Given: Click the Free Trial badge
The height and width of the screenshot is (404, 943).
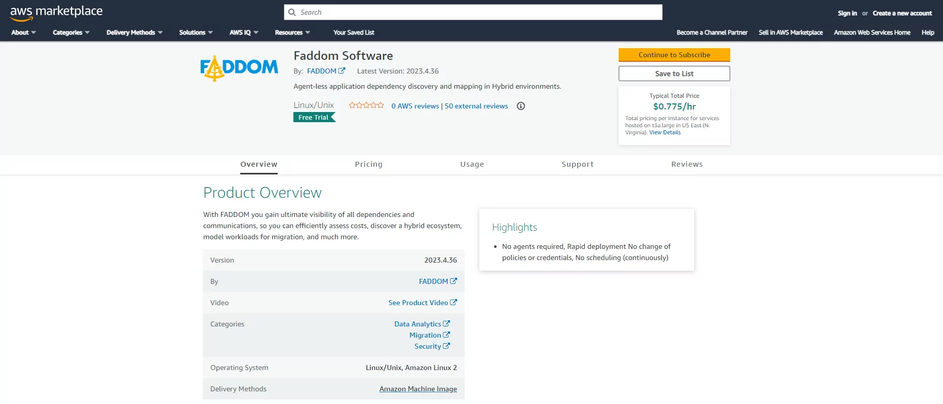Looking at the screenshot, I should coord(314,117).
